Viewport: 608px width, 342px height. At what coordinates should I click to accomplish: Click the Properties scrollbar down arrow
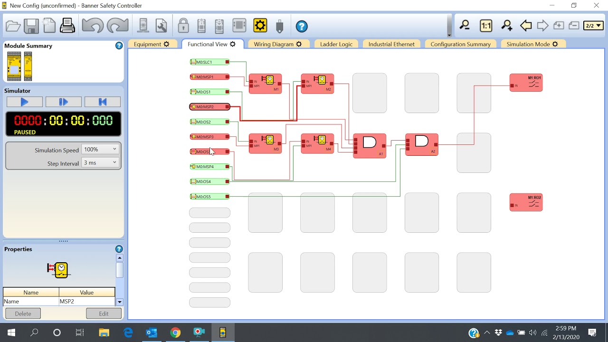pyautogui.click(x=120, y=302)
